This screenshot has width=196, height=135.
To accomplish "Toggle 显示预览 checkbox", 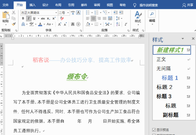I will 154,130.
